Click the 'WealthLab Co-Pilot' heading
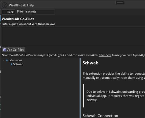This screenshot has height=118, width=145. [18, 19]
